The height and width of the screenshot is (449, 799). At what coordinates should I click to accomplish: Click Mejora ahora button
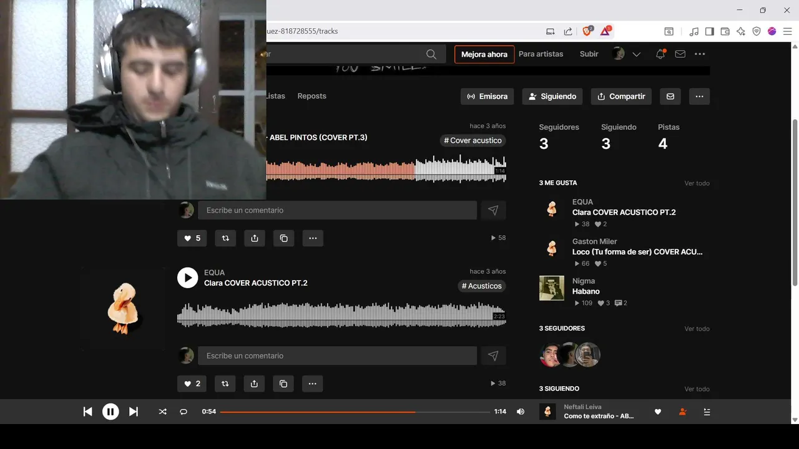coord(484,54)
